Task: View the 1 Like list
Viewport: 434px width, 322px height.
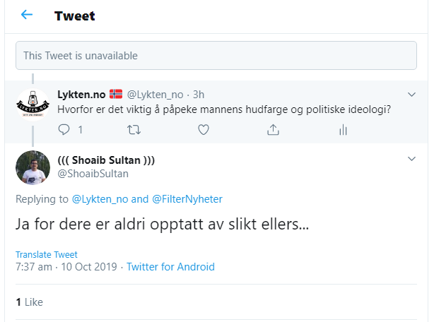Action: (x=30, y=302)
